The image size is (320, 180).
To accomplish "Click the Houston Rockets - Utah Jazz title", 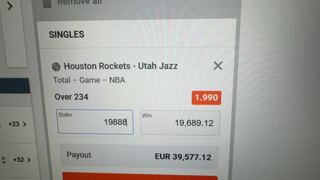I will coord(121,66).
